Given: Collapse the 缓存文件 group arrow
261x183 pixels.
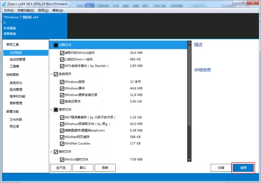Looking at the screenshot, I should click(x=51, y=110).
